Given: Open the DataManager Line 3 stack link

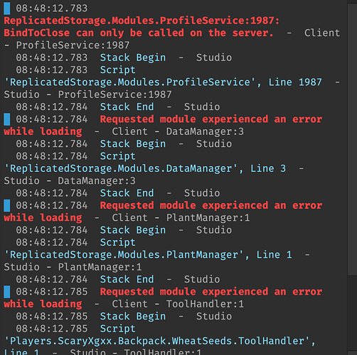Looking at the screenshot, I should pyautogui.click(x=145, y=168).
